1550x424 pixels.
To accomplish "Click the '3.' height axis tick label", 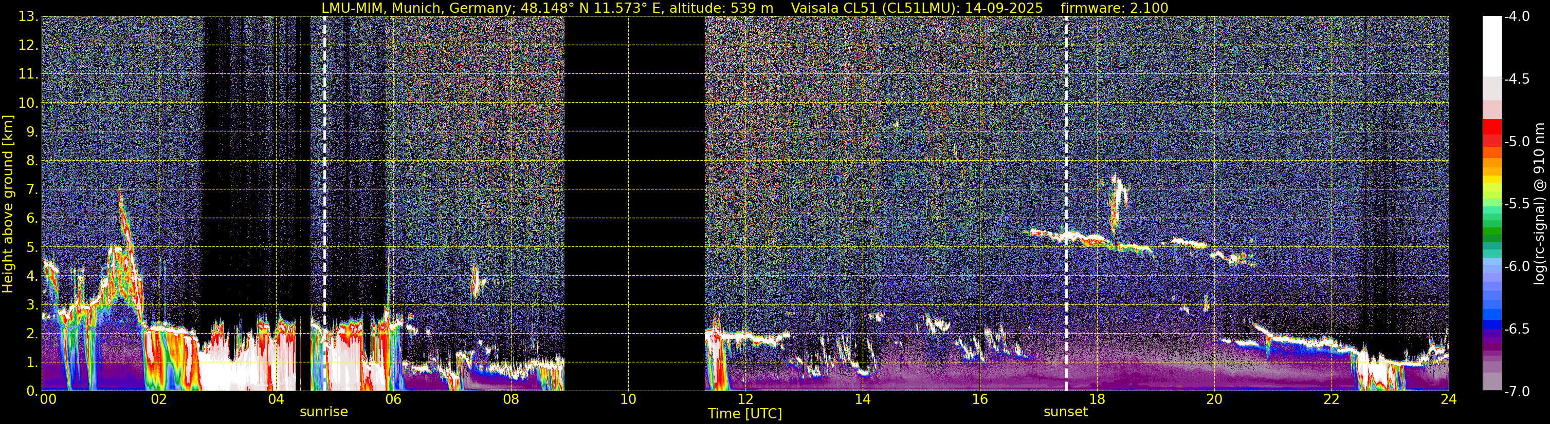I will click(33, 304).
